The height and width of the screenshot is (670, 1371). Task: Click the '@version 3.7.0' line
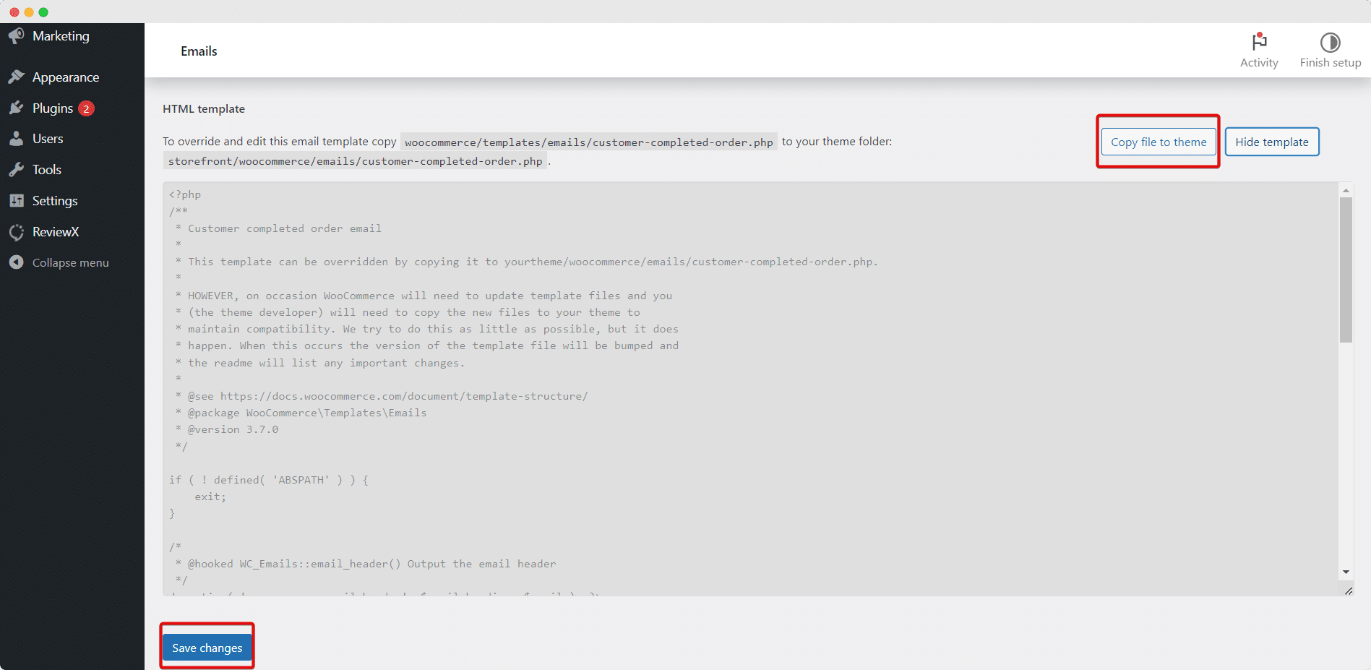(227, 429)
